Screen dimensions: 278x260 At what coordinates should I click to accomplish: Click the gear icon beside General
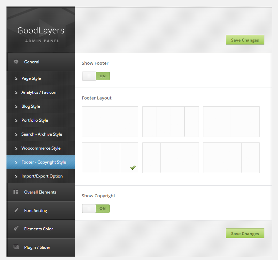point(16,62)
